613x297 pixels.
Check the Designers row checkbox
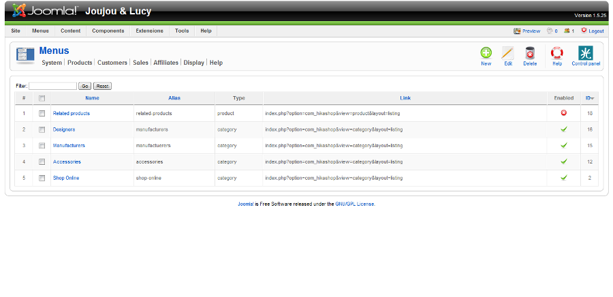(x=42, y=129)
